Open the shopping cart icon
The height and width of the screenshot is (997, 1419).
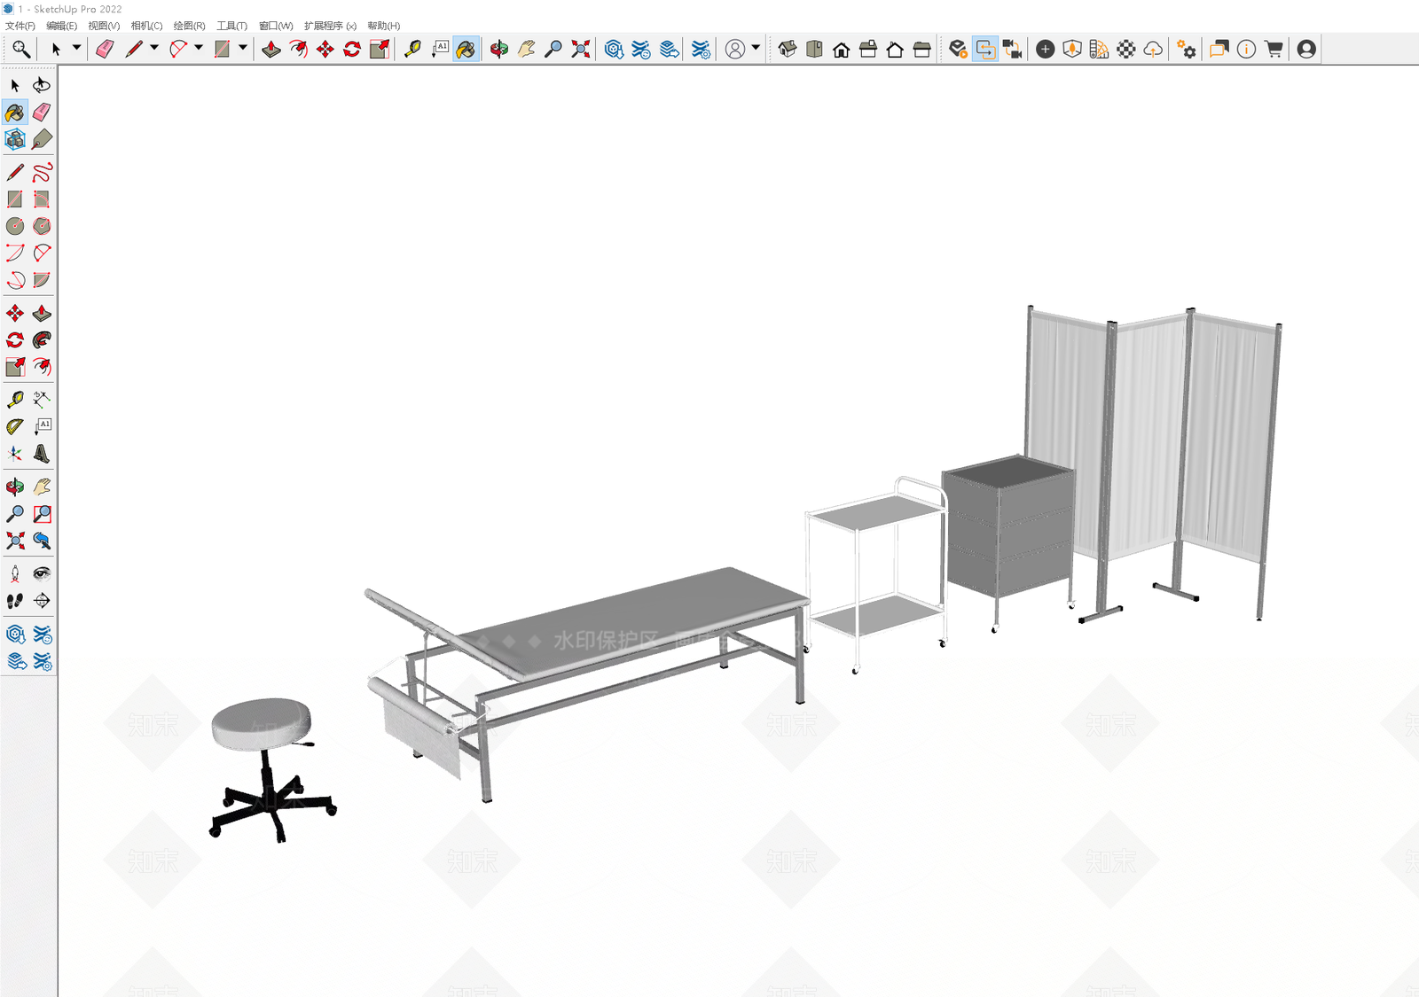click(x=1274, y=49)
